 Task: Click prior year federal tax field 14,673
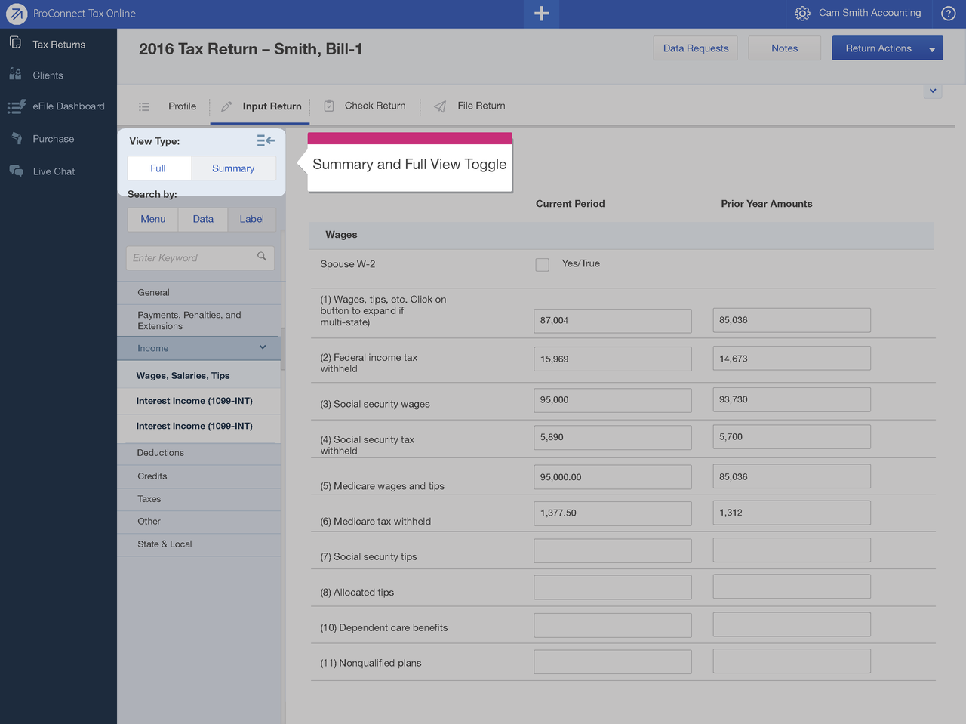click(x=792, y=359)
